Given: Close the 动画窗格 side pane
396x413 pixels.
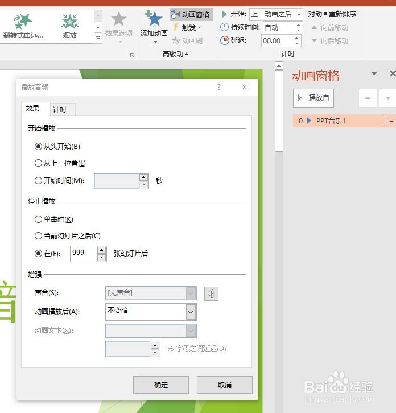Looking at the screenshot, I should (x=393, y=73).
